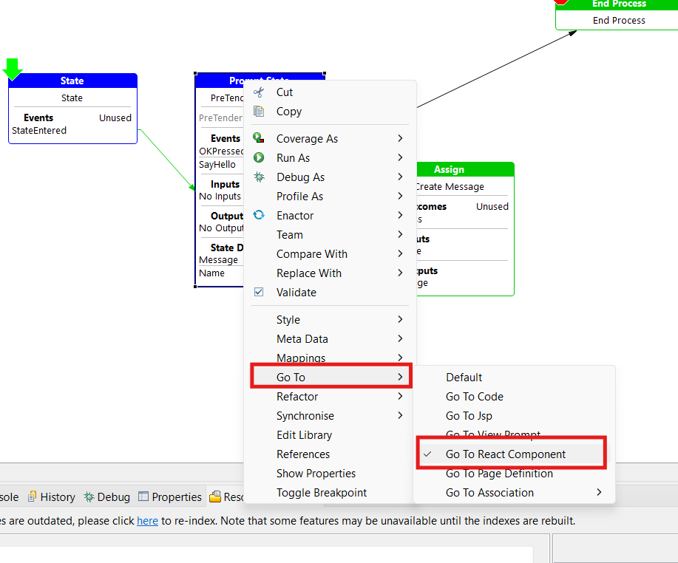Expand the Go To Association submenu arrow

coord(599,493)
